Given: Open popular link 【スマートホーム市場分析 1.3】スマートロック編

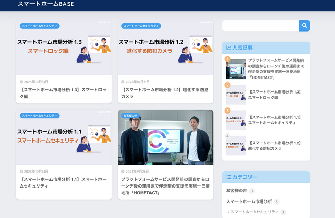Looking at the screenshot, I should (x=275, y=95).
